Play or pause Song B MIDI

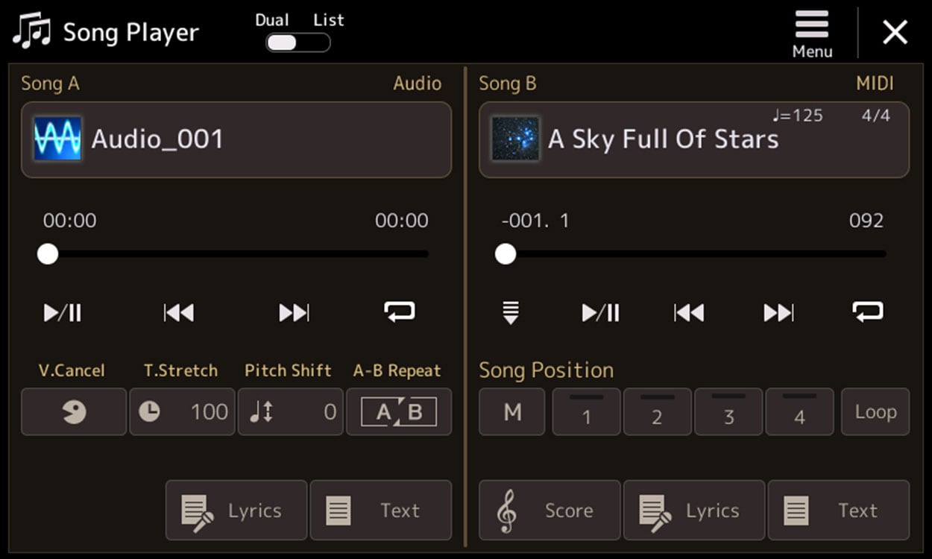pyautogui.click(x=600, y=312)
